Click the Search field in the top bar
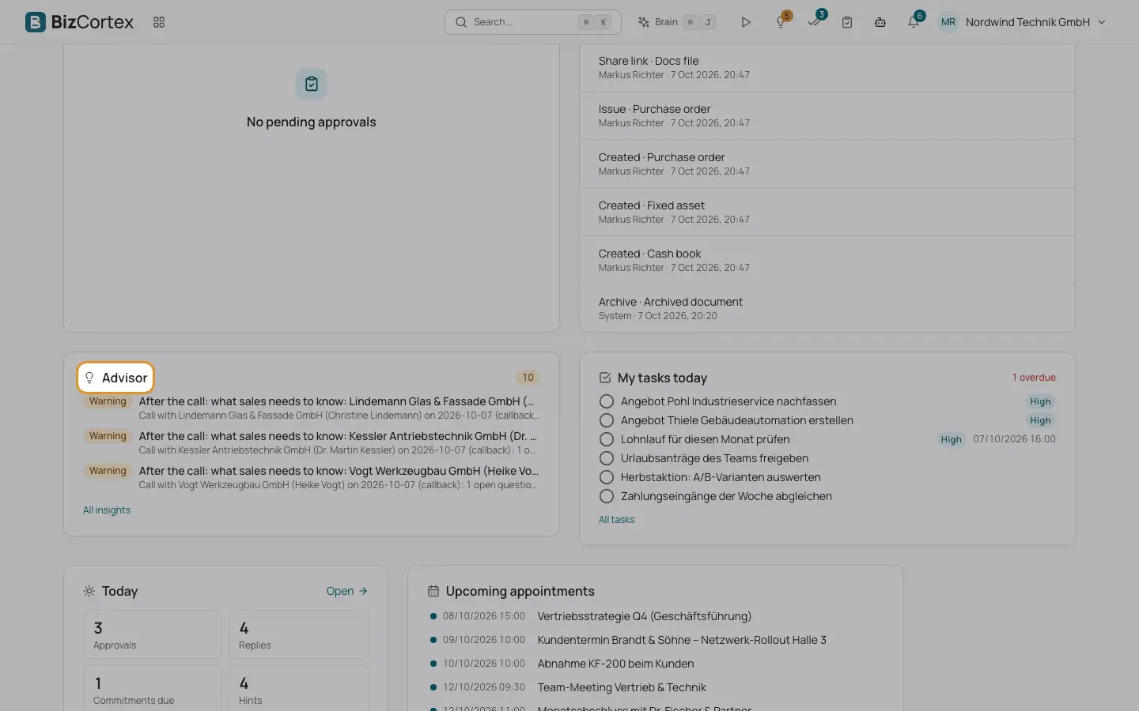Image resolution: width=1139 pixels, height=711 pixels. pyautogui.click(x=533, y=22)
